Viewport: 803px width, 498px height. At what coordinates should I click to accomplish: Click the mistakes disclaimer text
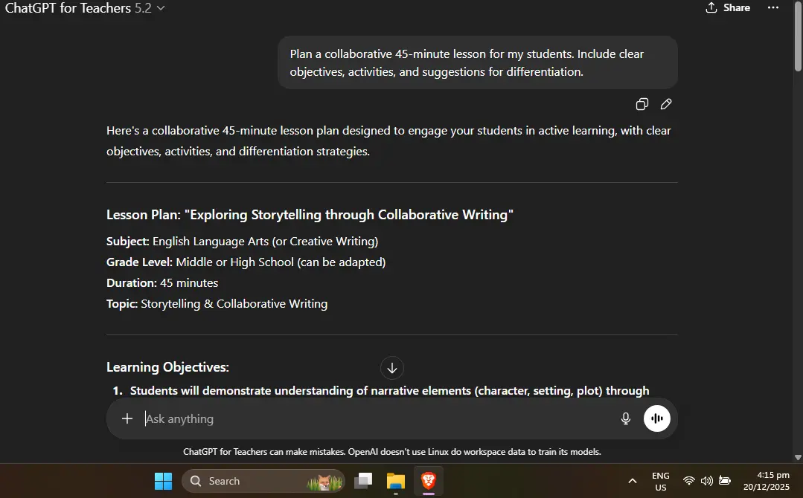[x=392, y=452]
